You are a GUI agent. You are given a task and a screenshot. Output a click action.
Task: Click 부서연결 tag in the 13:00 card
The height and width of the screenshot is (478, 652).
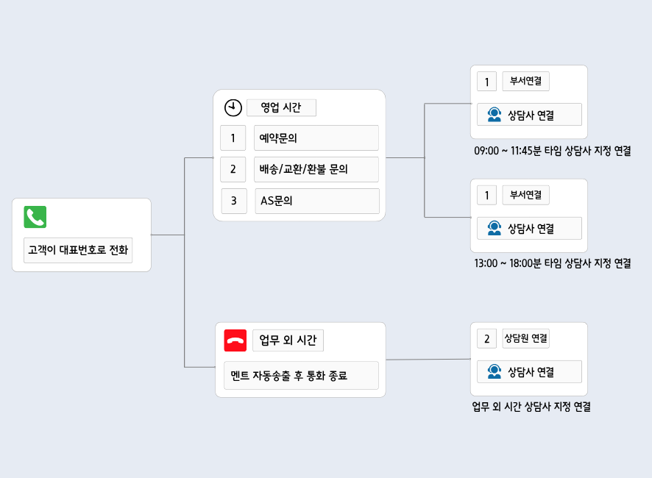(x=525, y=195)
